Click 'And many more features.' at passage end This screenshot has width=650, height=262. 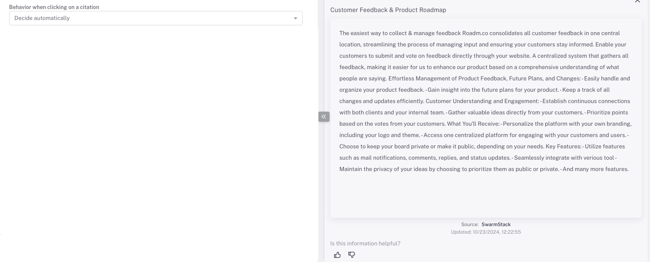point(595,169)
